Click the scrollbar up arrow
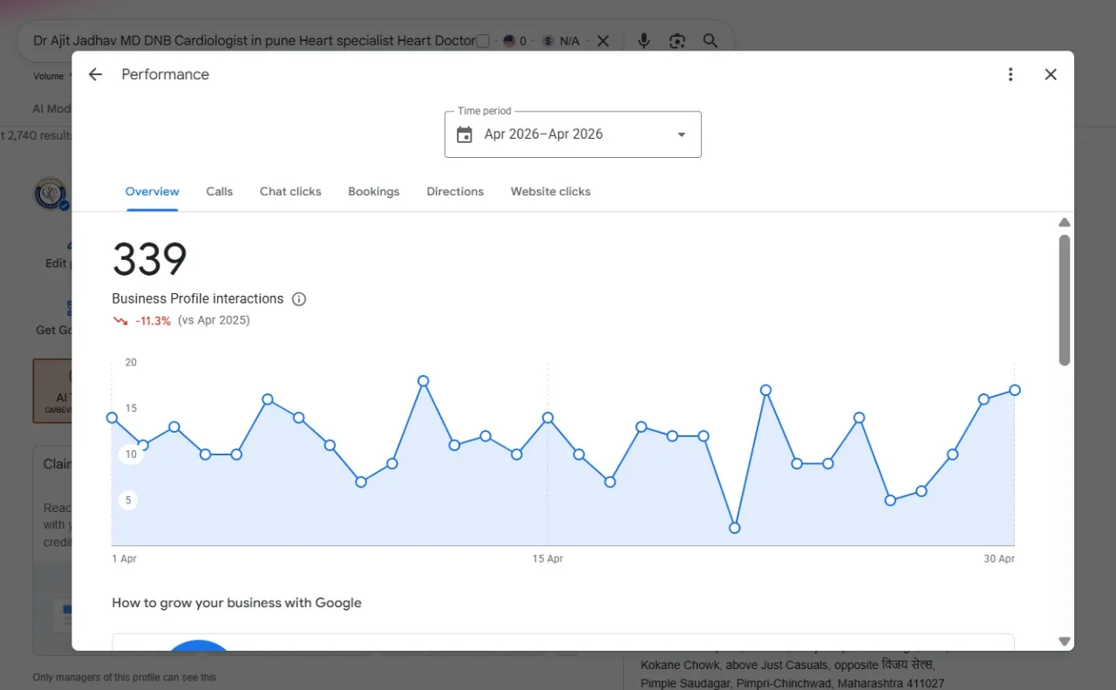1116x690 pixels. point(1064,222)
